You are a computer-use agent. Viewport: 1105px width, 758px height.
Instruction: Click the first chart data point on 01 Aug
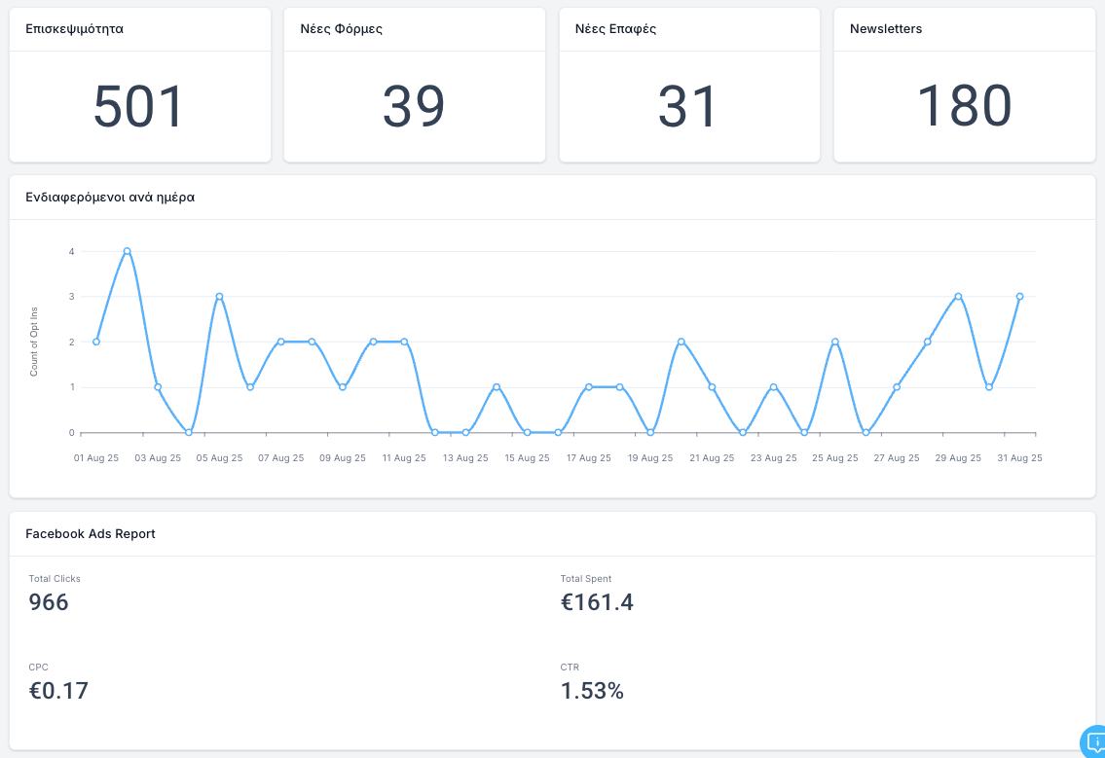pos(95,342)
